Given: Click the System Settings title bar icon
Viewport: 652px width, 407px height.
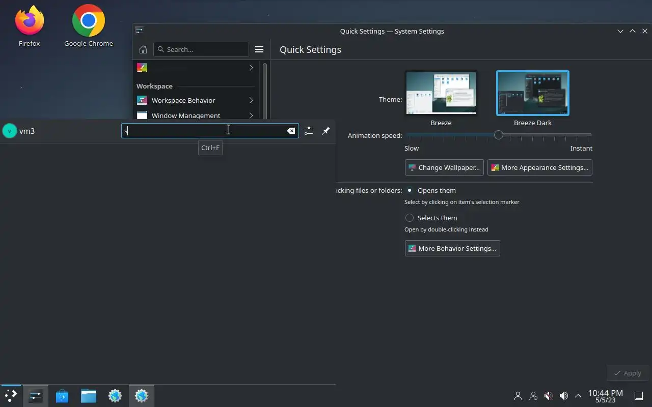Looking at the screenshot, I should point(139,31).
